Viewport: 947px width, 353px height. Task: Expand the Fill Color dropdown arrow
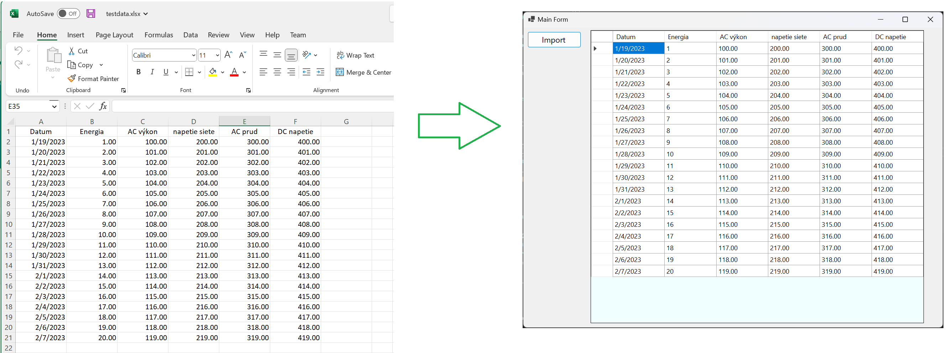(x=223, y=72)
